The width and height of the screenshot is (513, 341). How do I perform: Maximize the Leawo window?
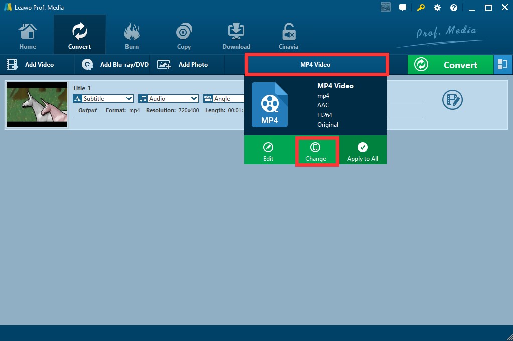(x=488, y=7)
